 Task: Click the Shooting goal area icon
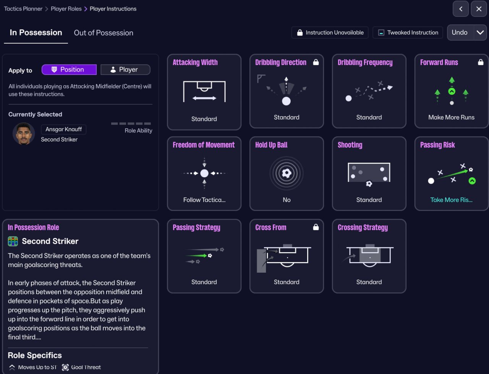(x=369, y=175)
